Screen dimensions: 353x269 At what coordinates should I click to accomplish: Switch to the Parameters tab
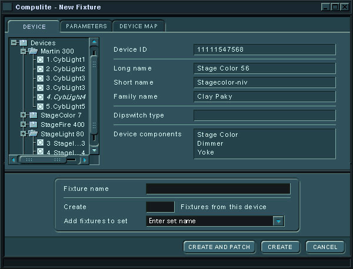(x=86, y=26)
